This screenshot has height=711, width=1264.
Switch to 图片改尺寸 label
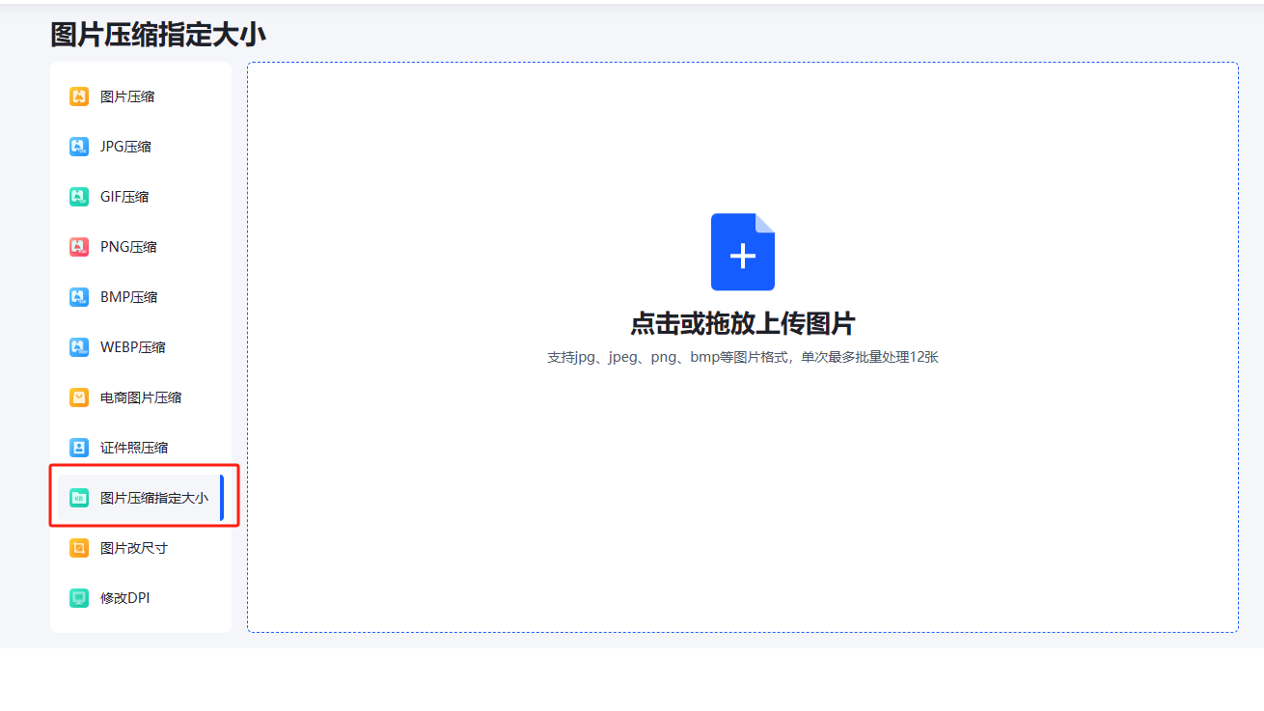pyautogui.click(x=134, y=548)
